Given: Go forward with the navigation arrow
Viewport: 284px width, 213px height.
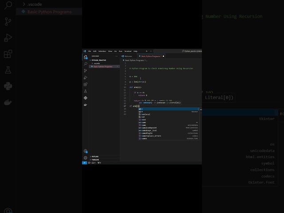Looking at the screenshot, I should coord(150,51).
